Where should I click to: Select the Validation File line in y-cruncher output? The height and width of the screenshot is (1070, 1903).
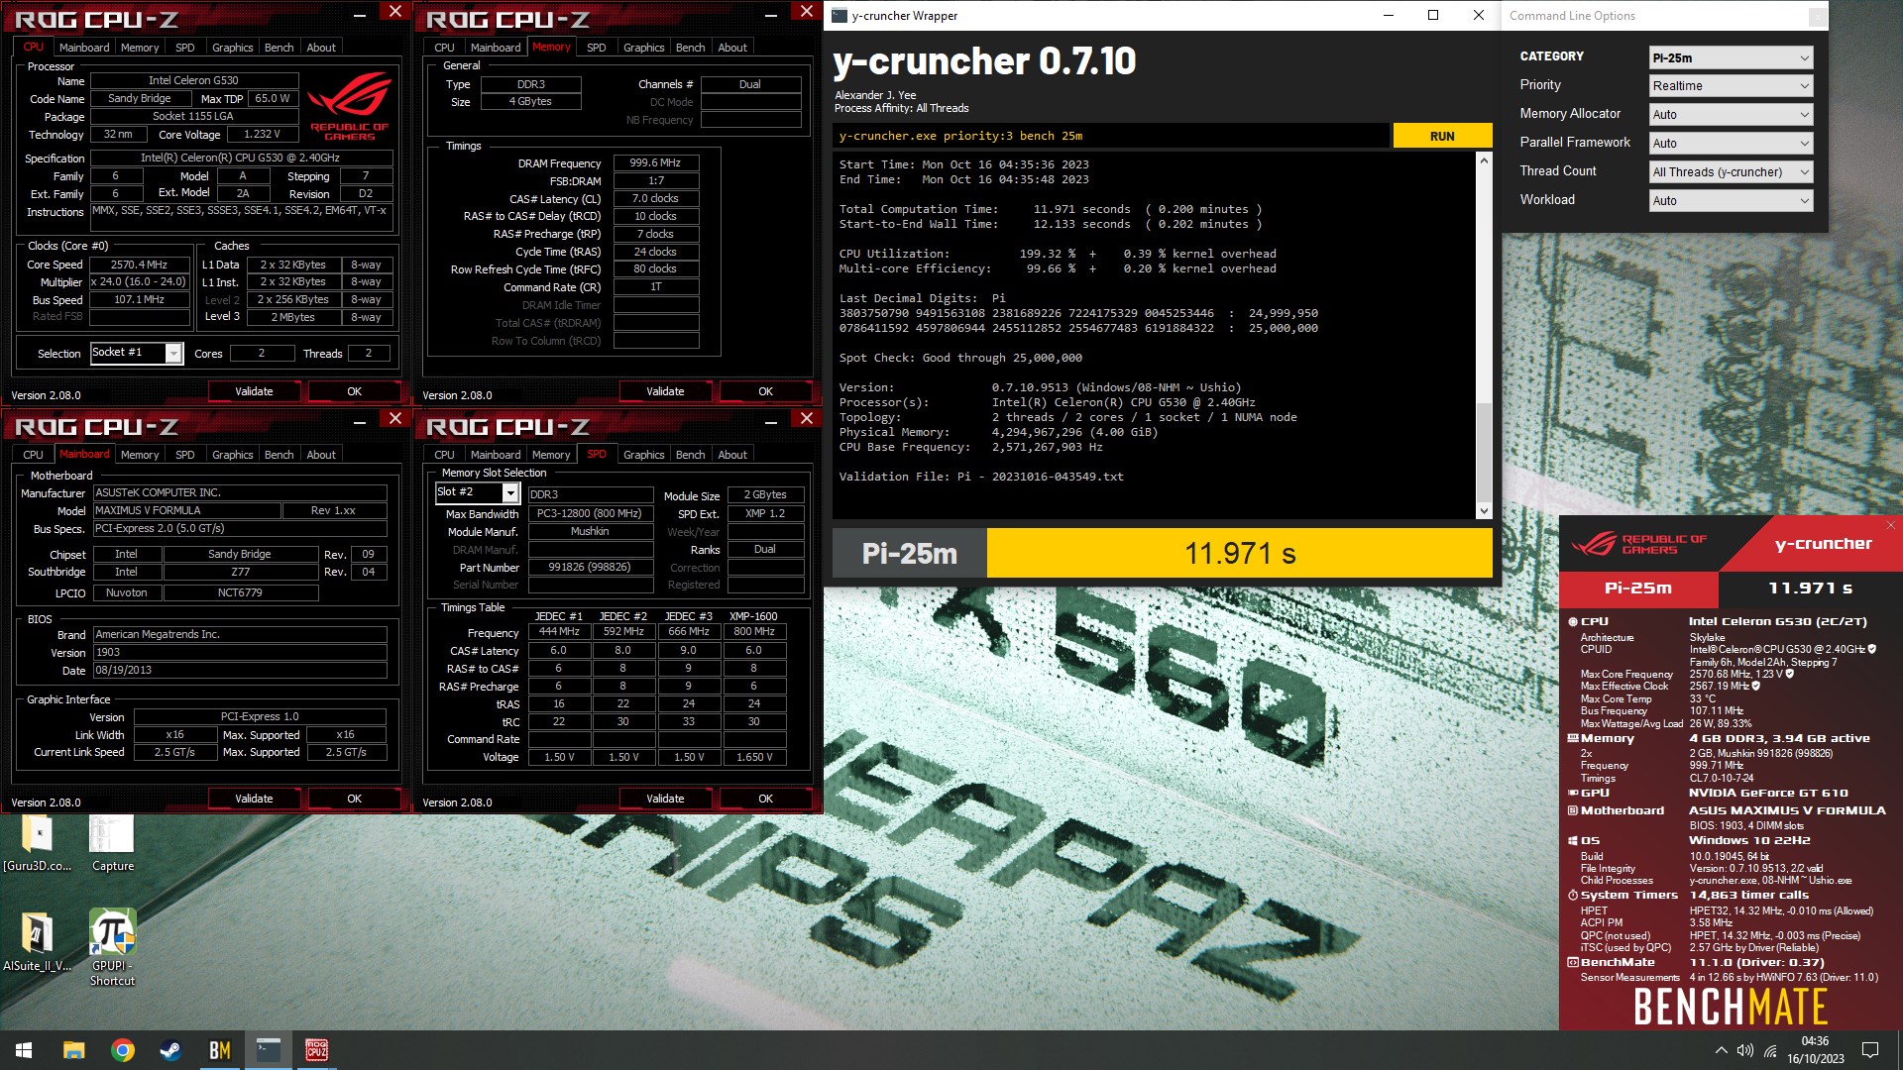[x=981, y=477]
